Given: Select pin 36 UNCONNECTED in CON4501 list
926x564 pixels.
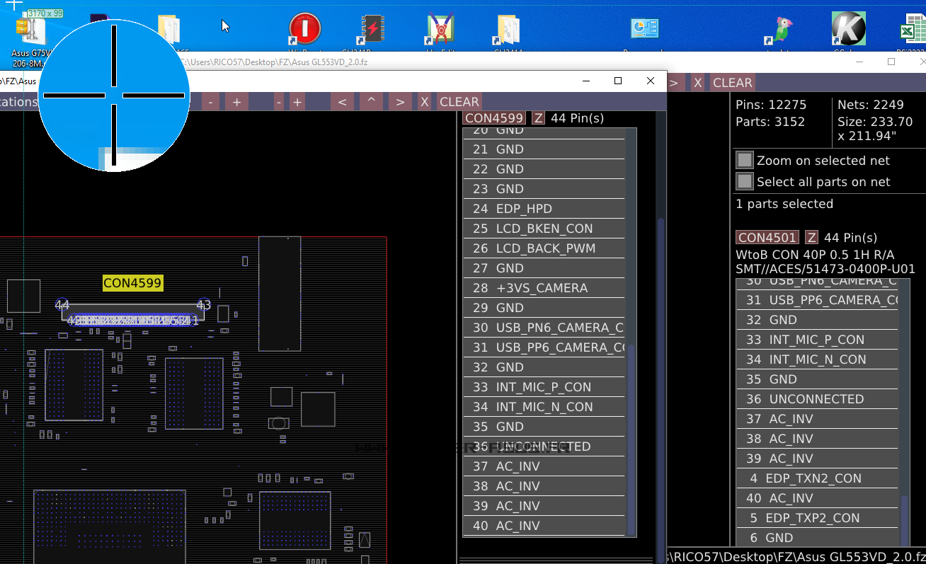Looking at the screenshot, I should (817, 399).
